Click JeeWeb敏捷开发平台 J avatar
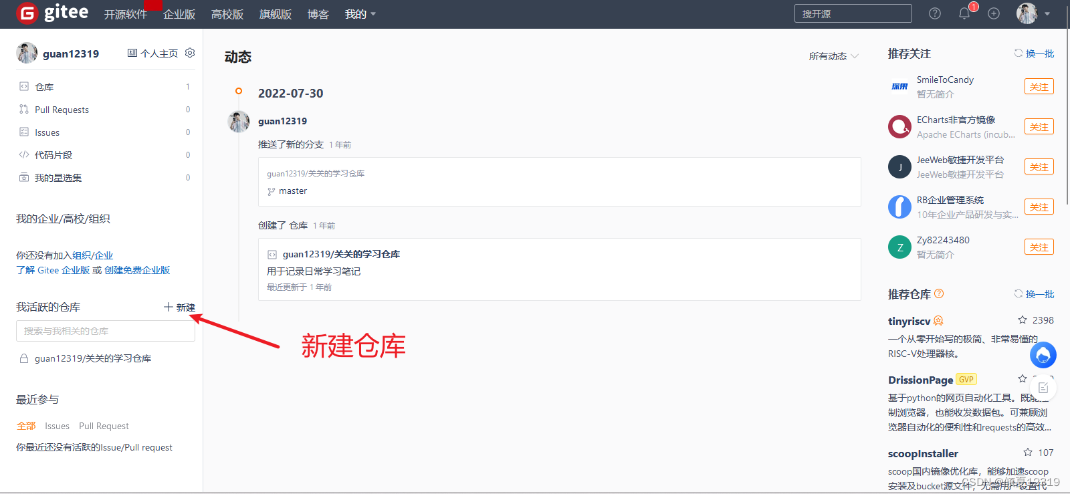1070x494 pixels. (899, 166)
